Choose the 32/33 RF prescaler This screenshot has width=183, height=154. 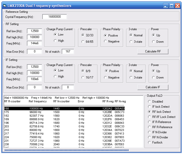88,35
